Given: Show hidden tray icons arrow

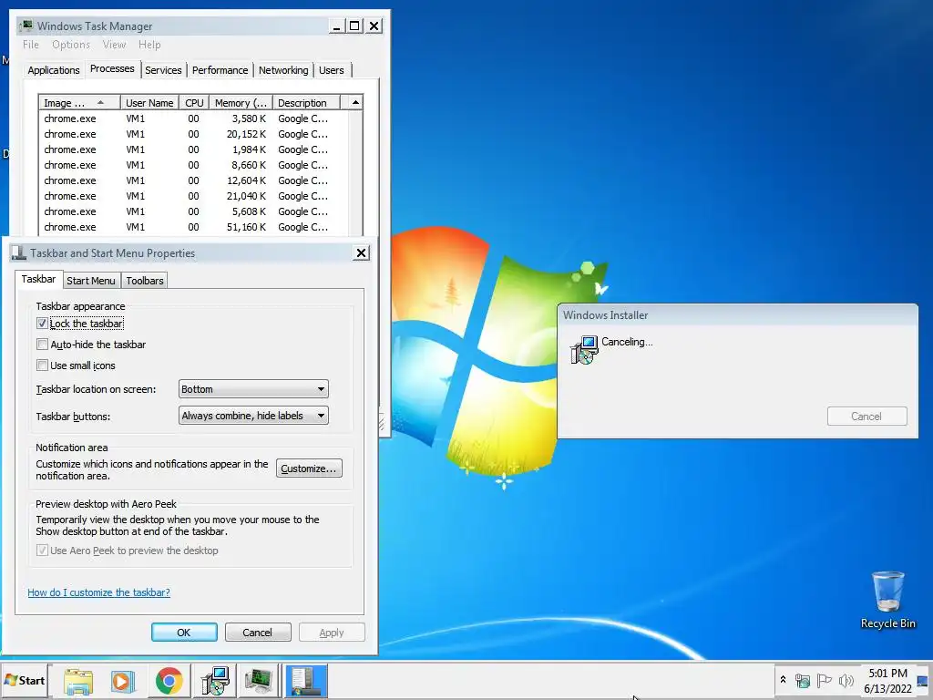Looking at the screenshot, I should point(783,680).
